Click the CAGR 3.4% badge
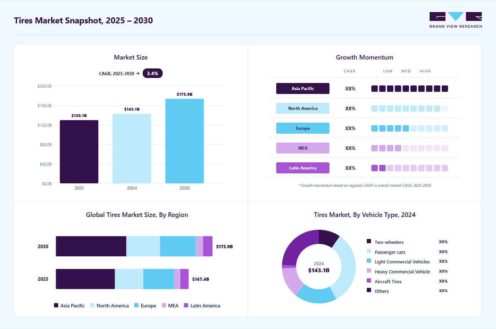Screen dimensions: 496x329 point(153,73)
